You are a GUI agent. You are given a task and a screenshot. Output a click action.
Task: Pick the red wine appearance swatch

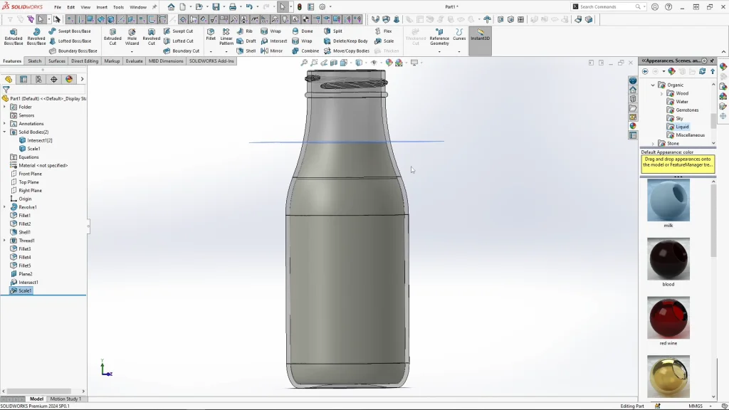coord(668,317)
